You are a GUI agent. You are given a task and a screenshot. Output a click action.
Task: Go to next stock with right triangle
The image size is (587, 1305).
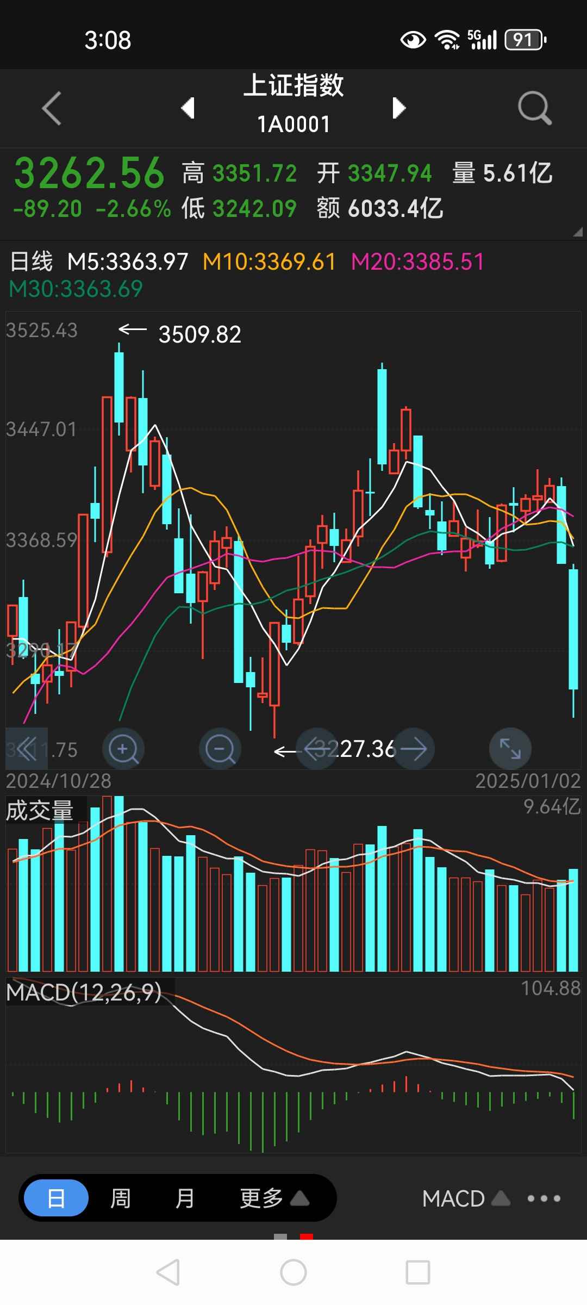[x=399, y=108]
